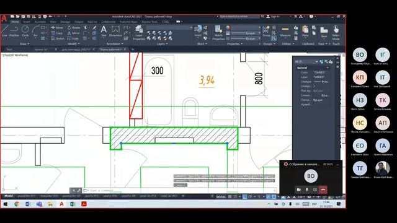Switch to the Manage ribbon tab
The width and height of the screenshot is (397, 223).
65,22
